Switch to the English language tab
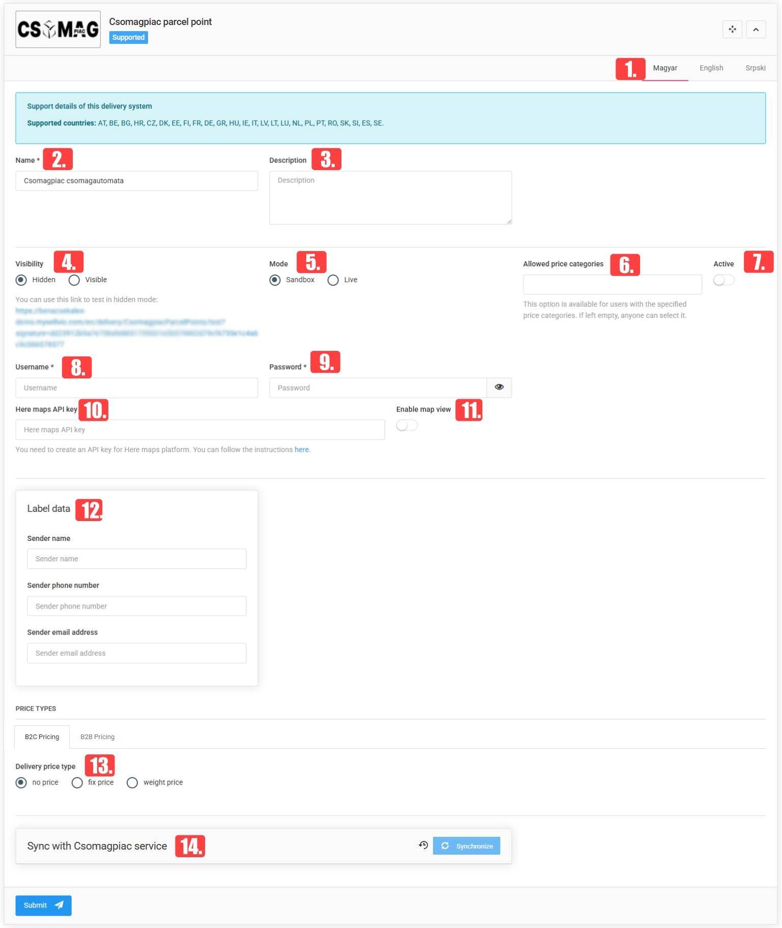Viewport: 782px width, 928px height. click(711, 68)
